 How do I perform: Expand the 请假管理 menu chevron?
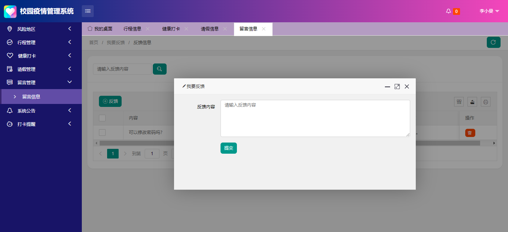(70, 69)
